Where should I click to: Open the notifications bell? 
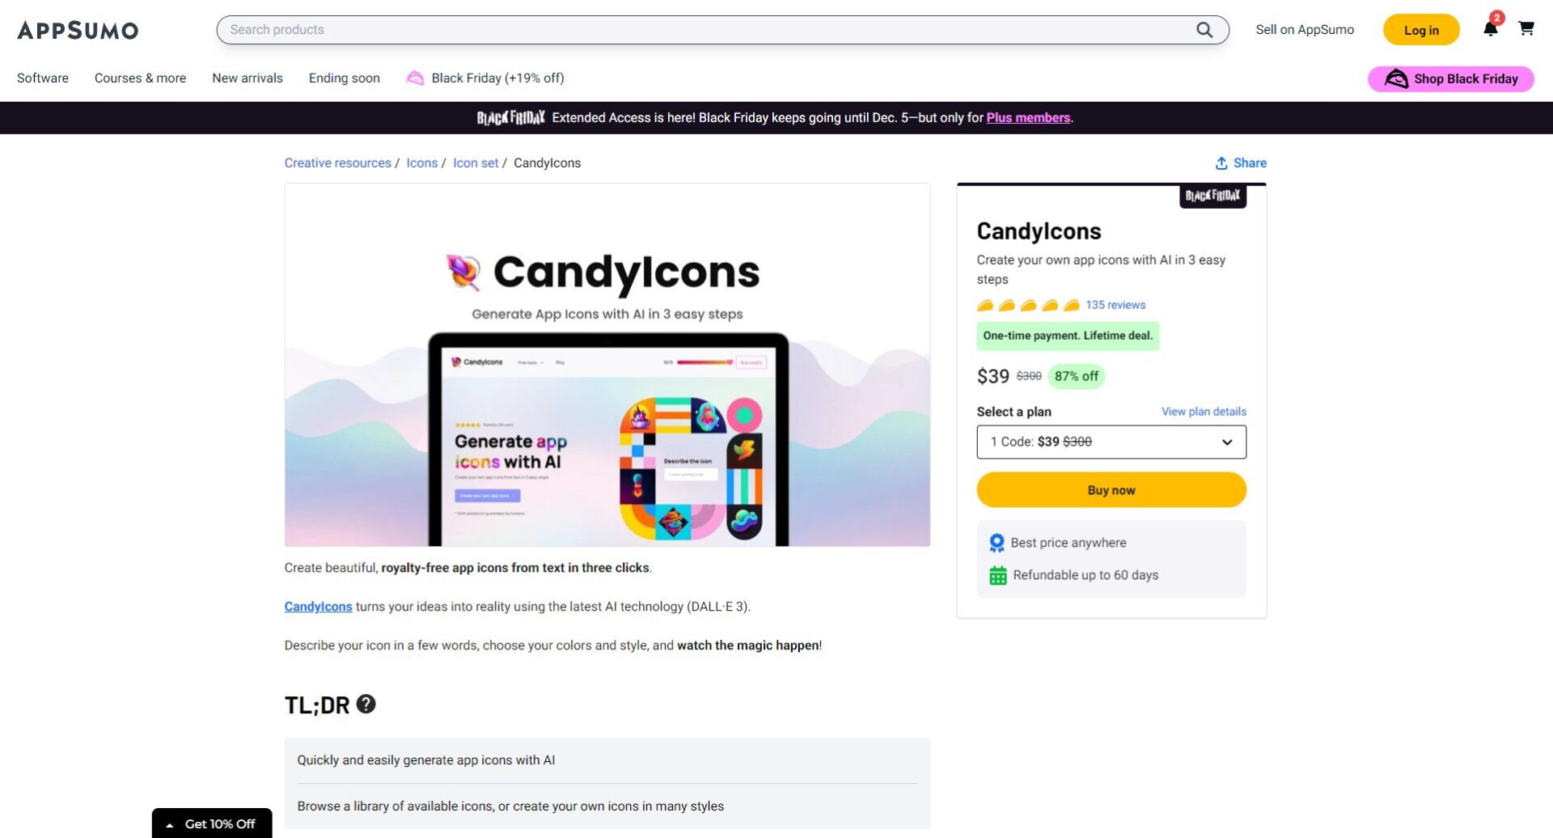[1490, 29]
